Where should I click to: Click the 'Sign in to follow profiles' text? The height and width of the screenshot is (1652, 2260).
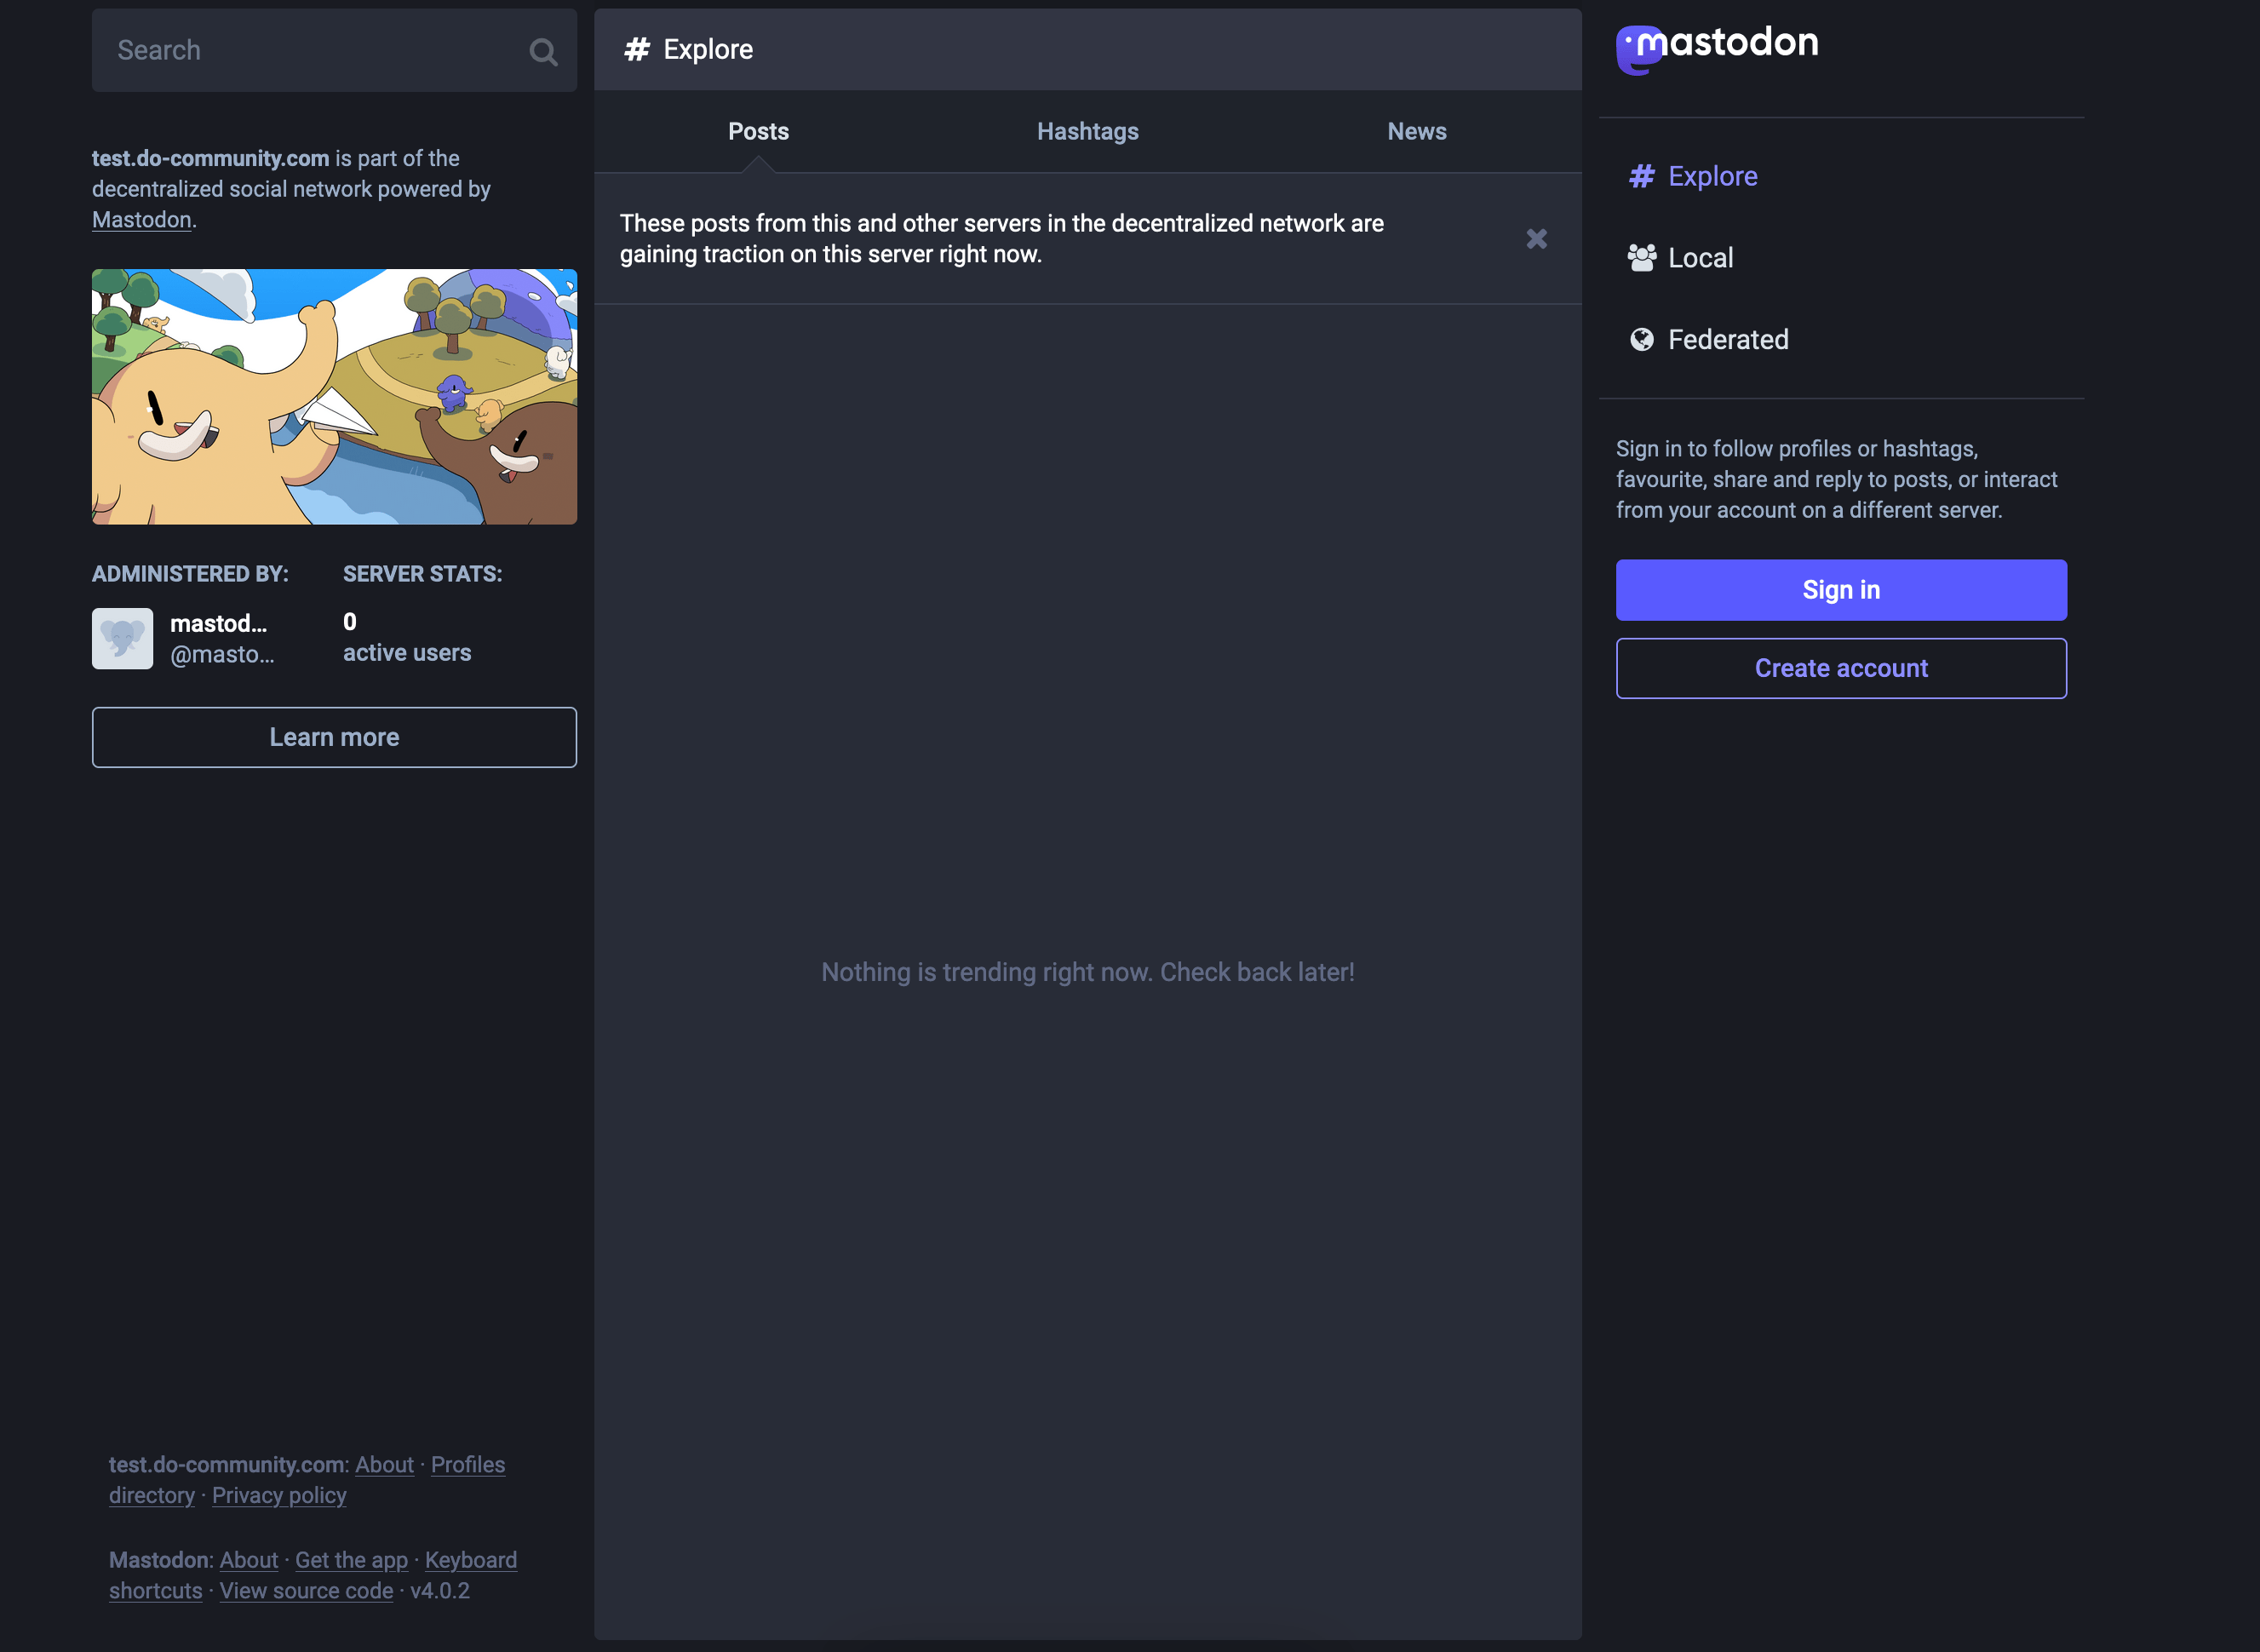(1837, 479)
